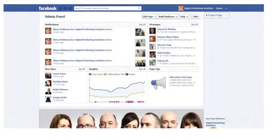Go to Home in the top bar
The height and width of the screenshot is (140, 272).
tap(219, 8)
